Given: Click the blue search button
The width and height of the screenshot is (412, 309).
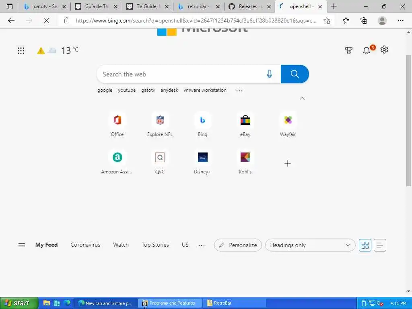Looking at the screenshot, I should [295, 74].
